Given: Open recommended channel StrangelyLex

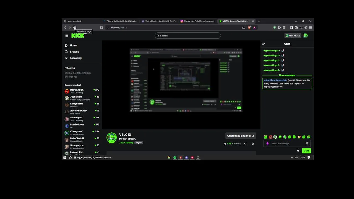Looking at the screenshot, I should (x=82, y=146).
